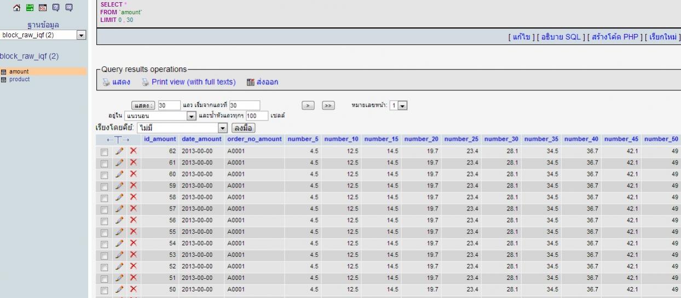Click pencil edit icon for row 55
681x298 pixels.
coord(119,232)
